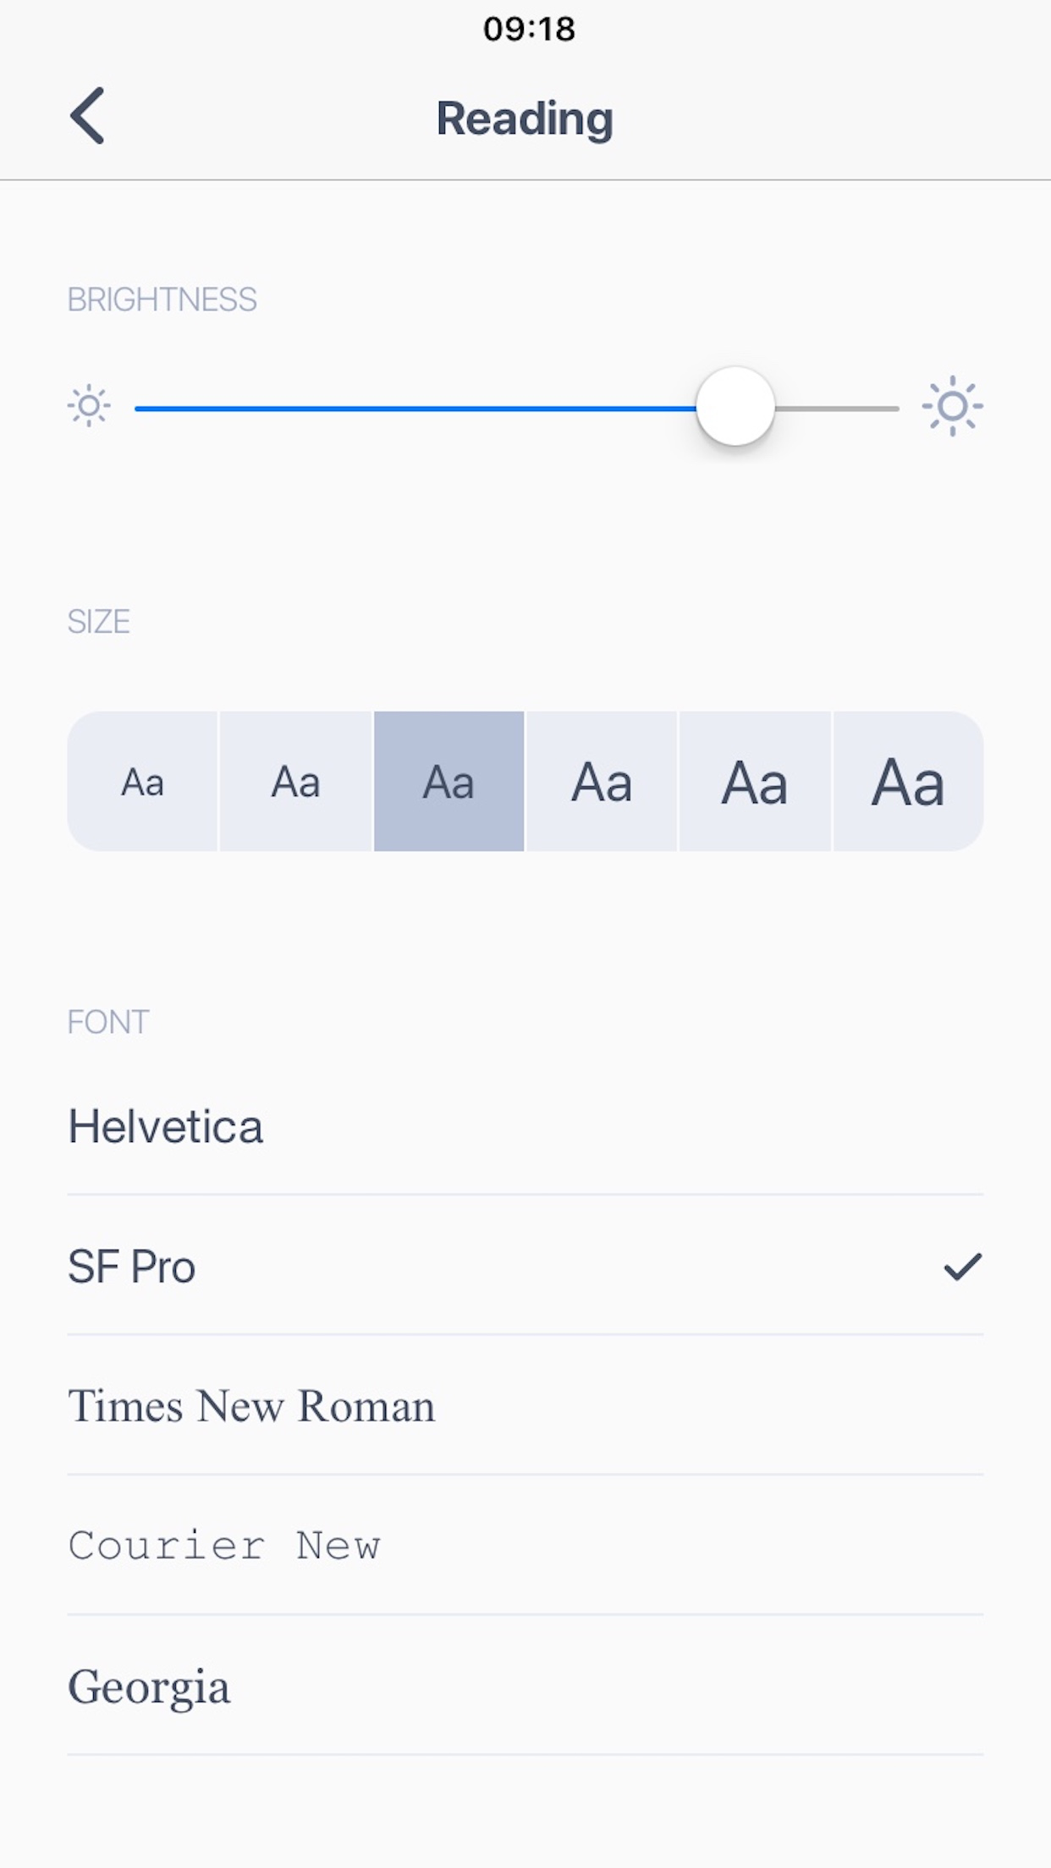Tap the Reading title at the top
Screen dimensions: 1051x1868
[x=525, y=118]
